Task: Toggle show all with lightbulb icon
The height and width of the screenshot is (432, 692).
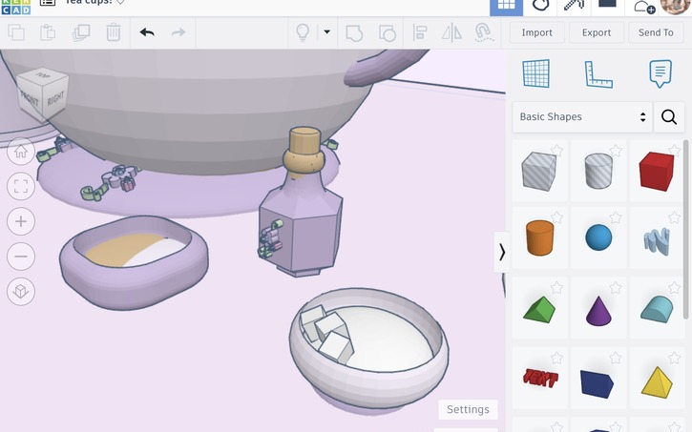Action: point(303,32)
